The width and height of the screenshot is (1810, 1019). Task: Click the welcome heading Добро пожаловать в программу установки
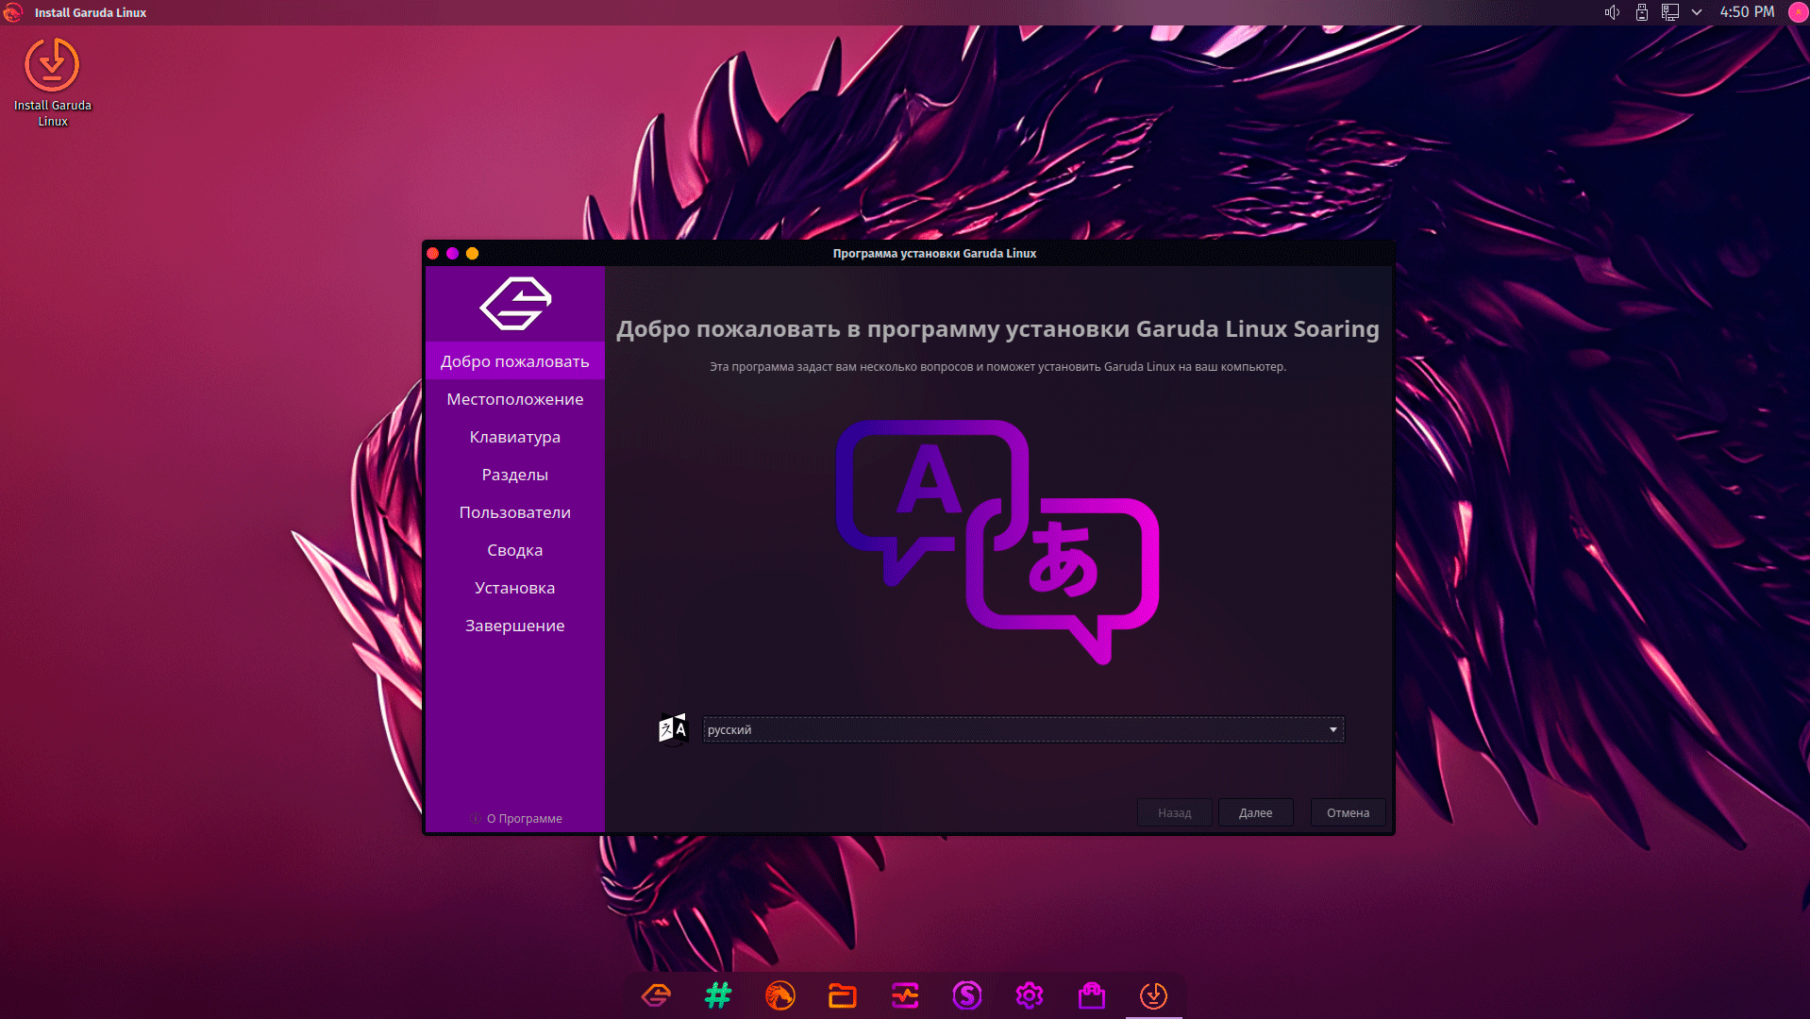coord(997,329)
